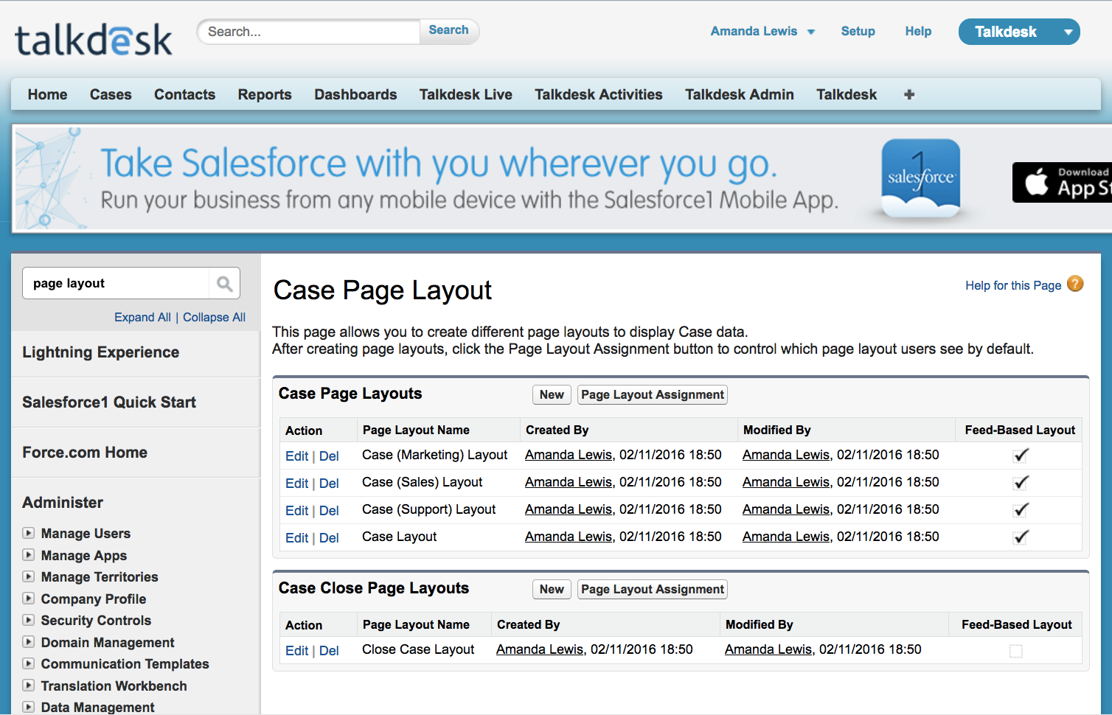The image size is (1112, 715).
Task: Click Help for this Page link
Action: click(1013, 285)
